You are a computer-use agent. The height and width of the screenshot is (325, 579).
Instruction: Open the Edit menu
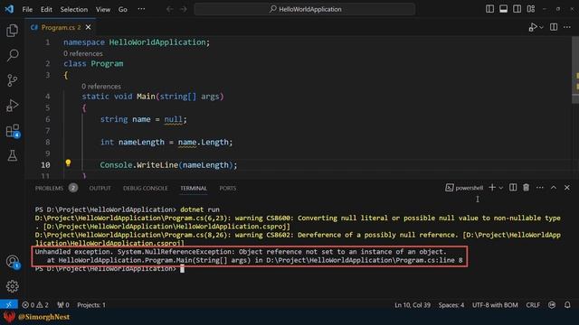pos(46,9)
